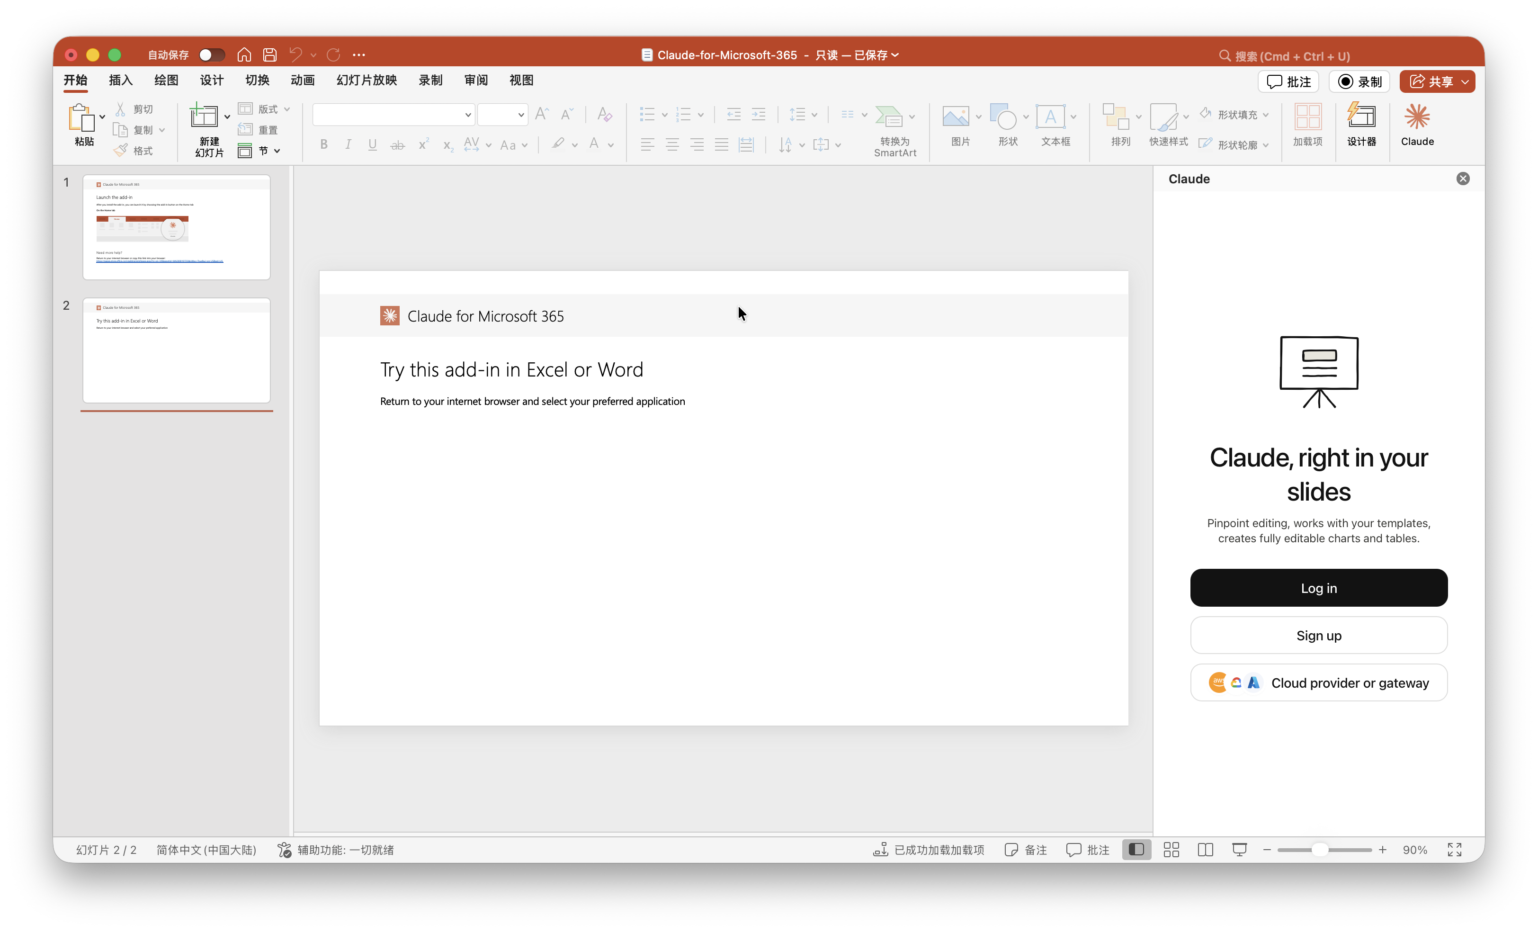The width and height of the screenshot is (1538, 933).
Task: Toggle Normal view in status bar
Action: click(1136, 849)
